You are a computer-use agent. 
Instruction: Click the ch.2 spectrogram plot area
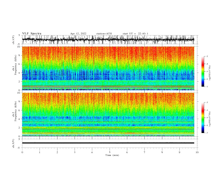[x=108, y=115]
